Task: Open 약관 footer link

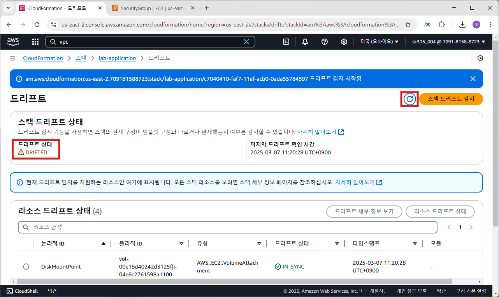Action: tap(441, 291)
